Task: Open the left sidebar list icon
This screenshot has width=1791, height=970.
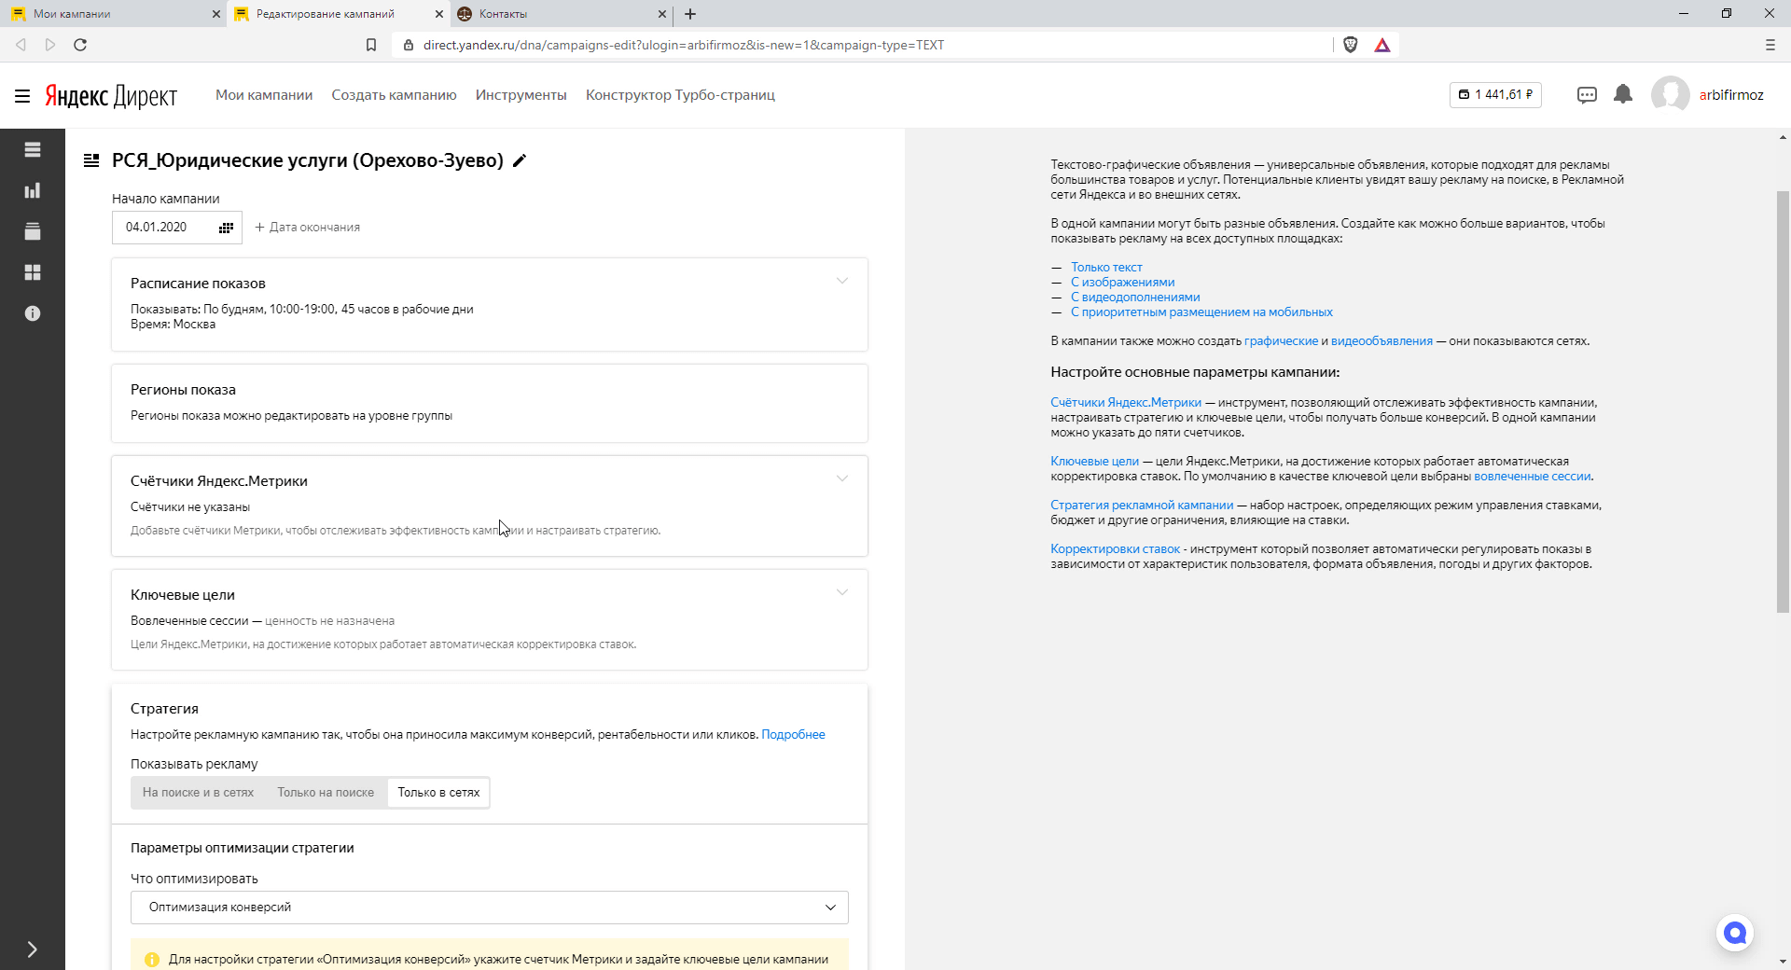Action: [33, 149]
